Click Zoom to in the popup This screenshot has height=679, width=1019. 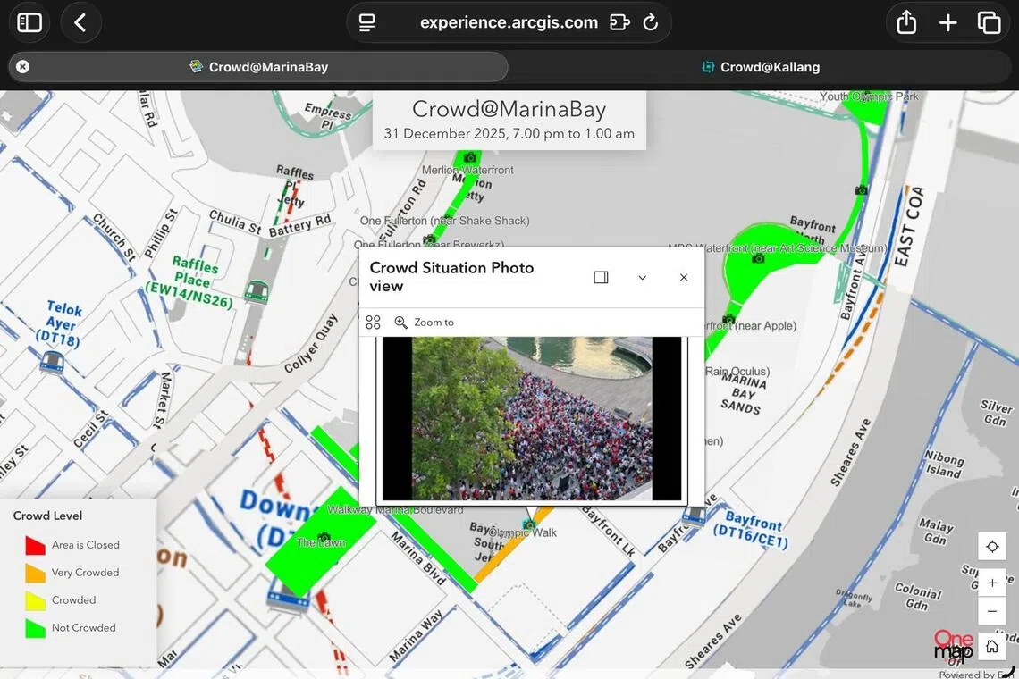425,323
